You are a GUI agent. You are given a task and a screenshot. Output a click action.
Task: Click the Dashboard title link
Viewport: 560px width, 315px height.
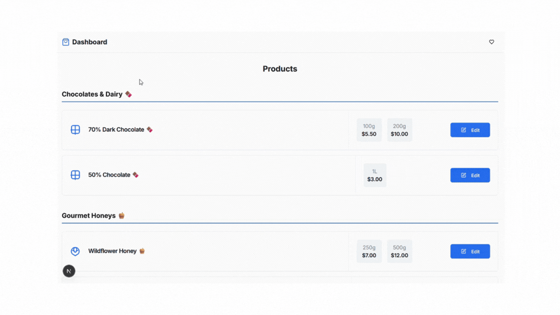[89, 42]
